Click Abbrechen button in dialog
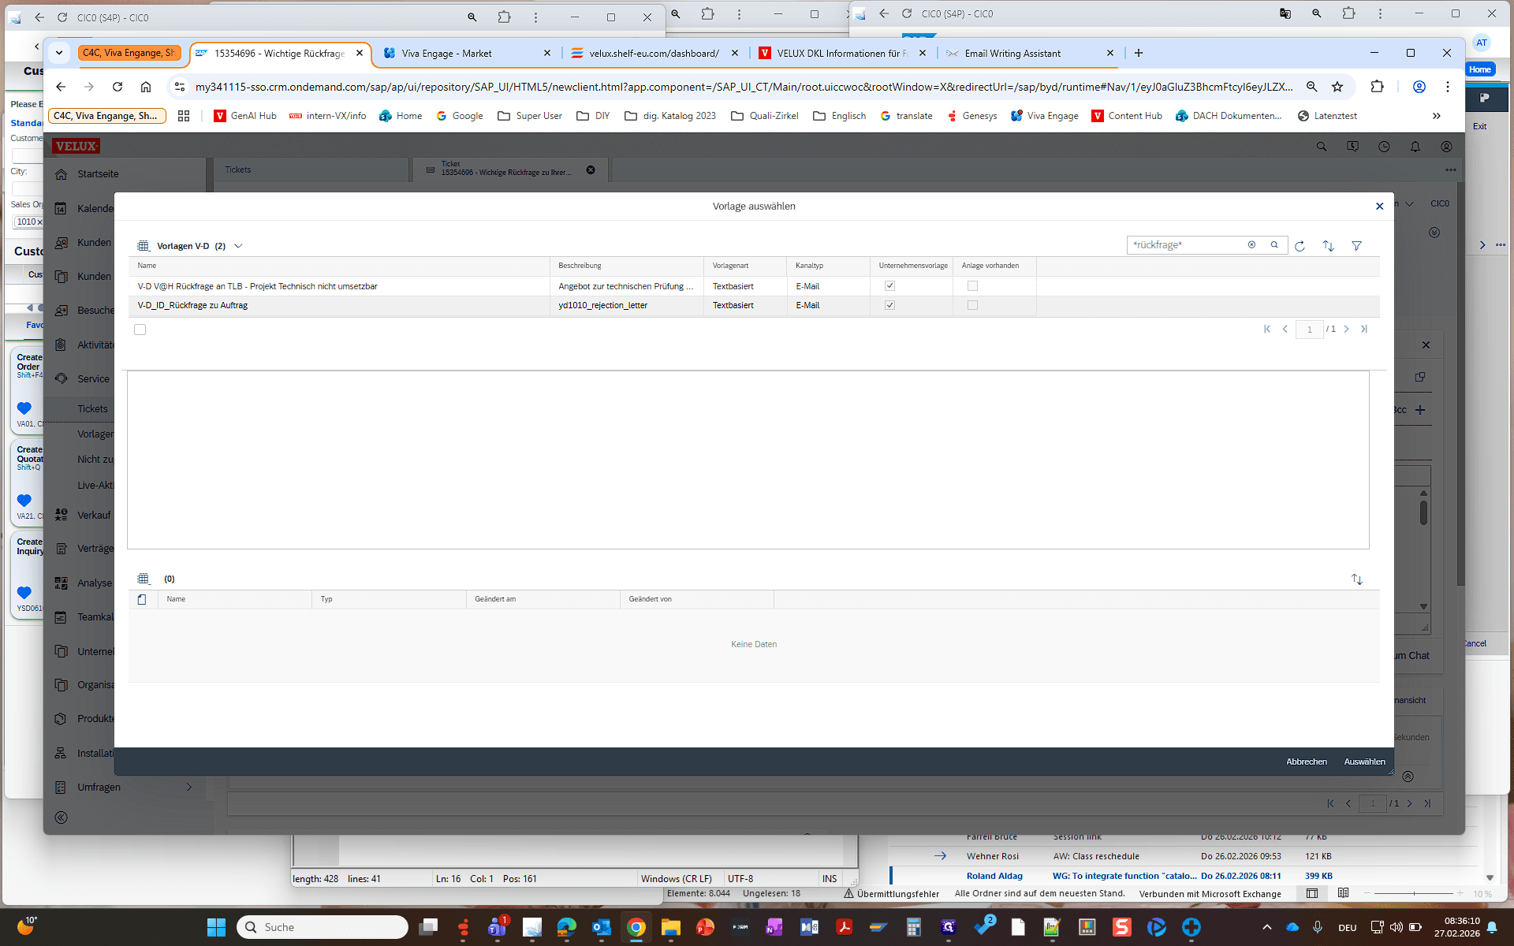 pos(1307,762)
